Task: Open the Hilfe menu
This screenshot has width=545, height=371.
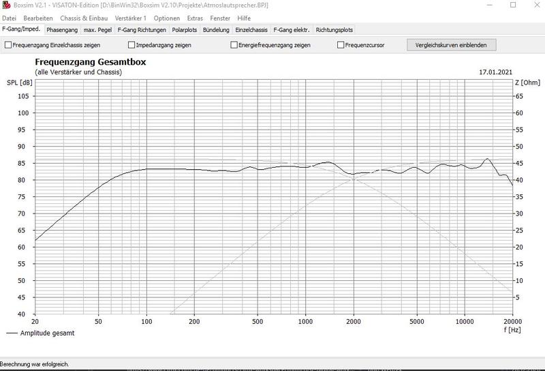Action: 244,18
